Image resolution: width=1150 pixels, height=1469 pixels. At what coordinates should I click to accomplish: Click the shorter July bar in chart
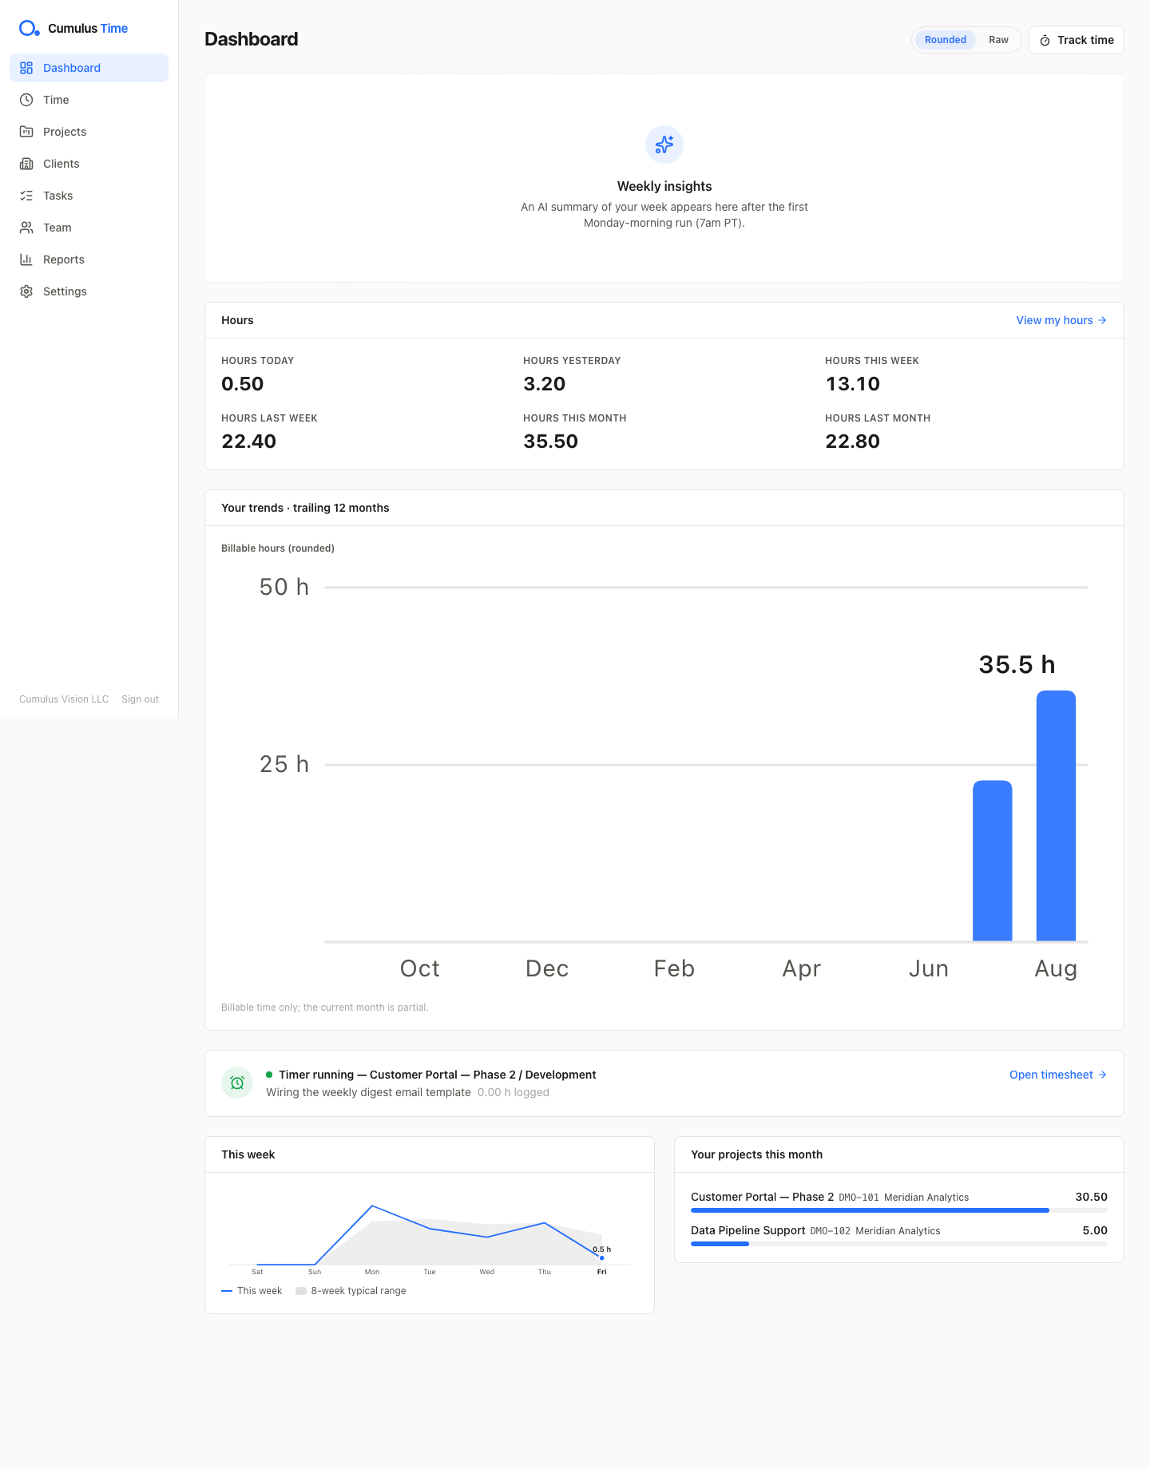[993, 861]
